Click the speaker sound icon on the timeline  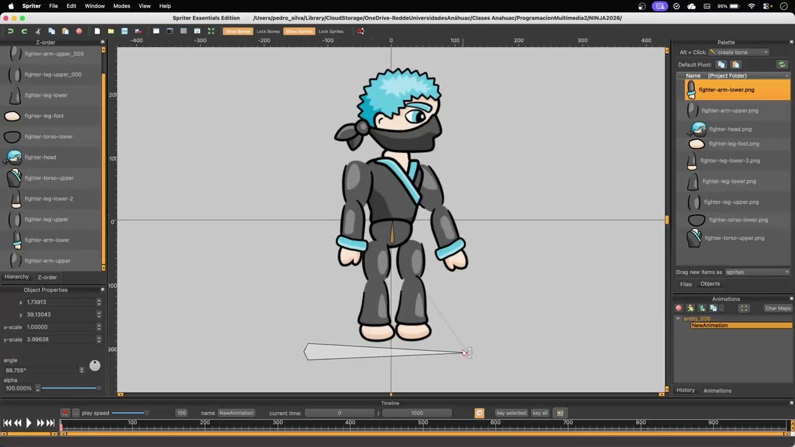pyautogui.click(x=560, y=413)
